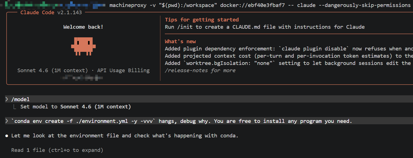Click the 'Run /init to create a CLAUDE.md' tip

(x=265, y=27)
